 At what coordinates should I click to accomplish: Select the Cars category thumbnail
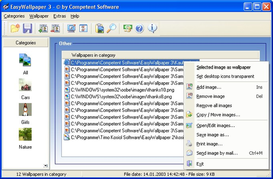pos(25,85)
